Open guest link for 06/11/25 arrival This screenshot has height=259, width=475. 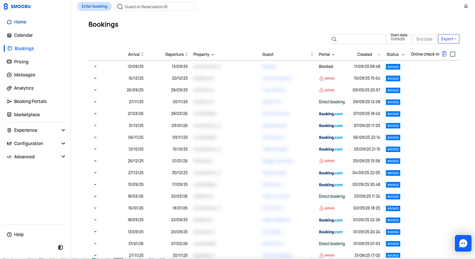(x=273, y=137)
